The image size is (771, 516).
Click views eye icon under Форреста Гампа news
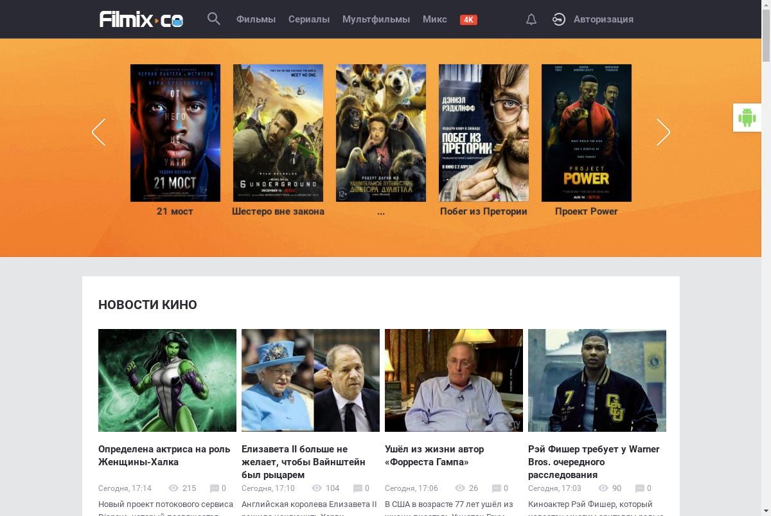tap(460, 488)
